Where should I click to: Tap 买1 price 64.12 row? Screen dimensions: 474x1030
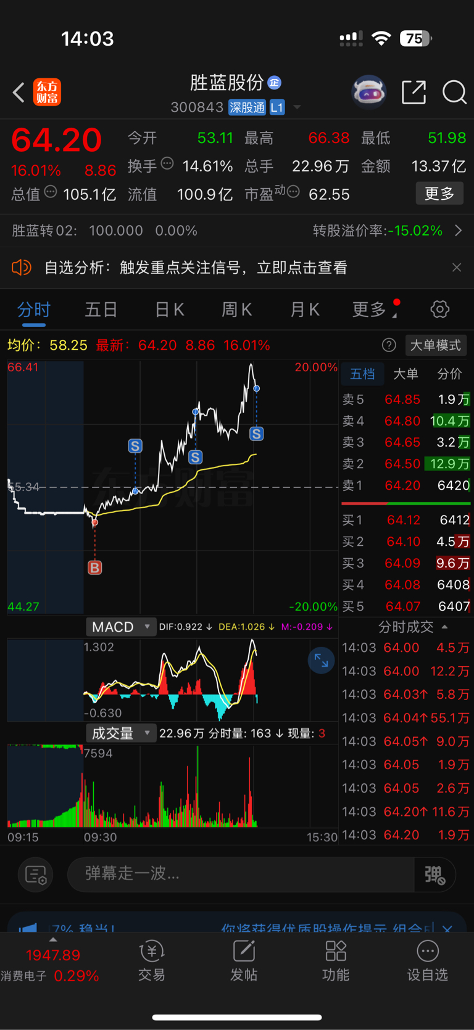pos(406,520)
